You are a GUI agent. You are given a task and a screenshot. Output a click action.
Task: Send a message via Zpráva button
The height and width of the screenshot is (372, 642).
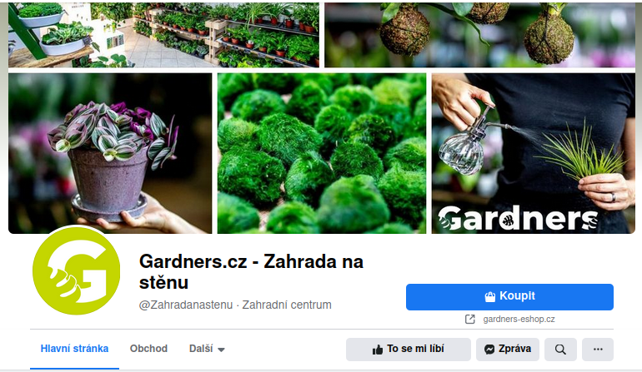pyautogui.click(x=508, y=350)
